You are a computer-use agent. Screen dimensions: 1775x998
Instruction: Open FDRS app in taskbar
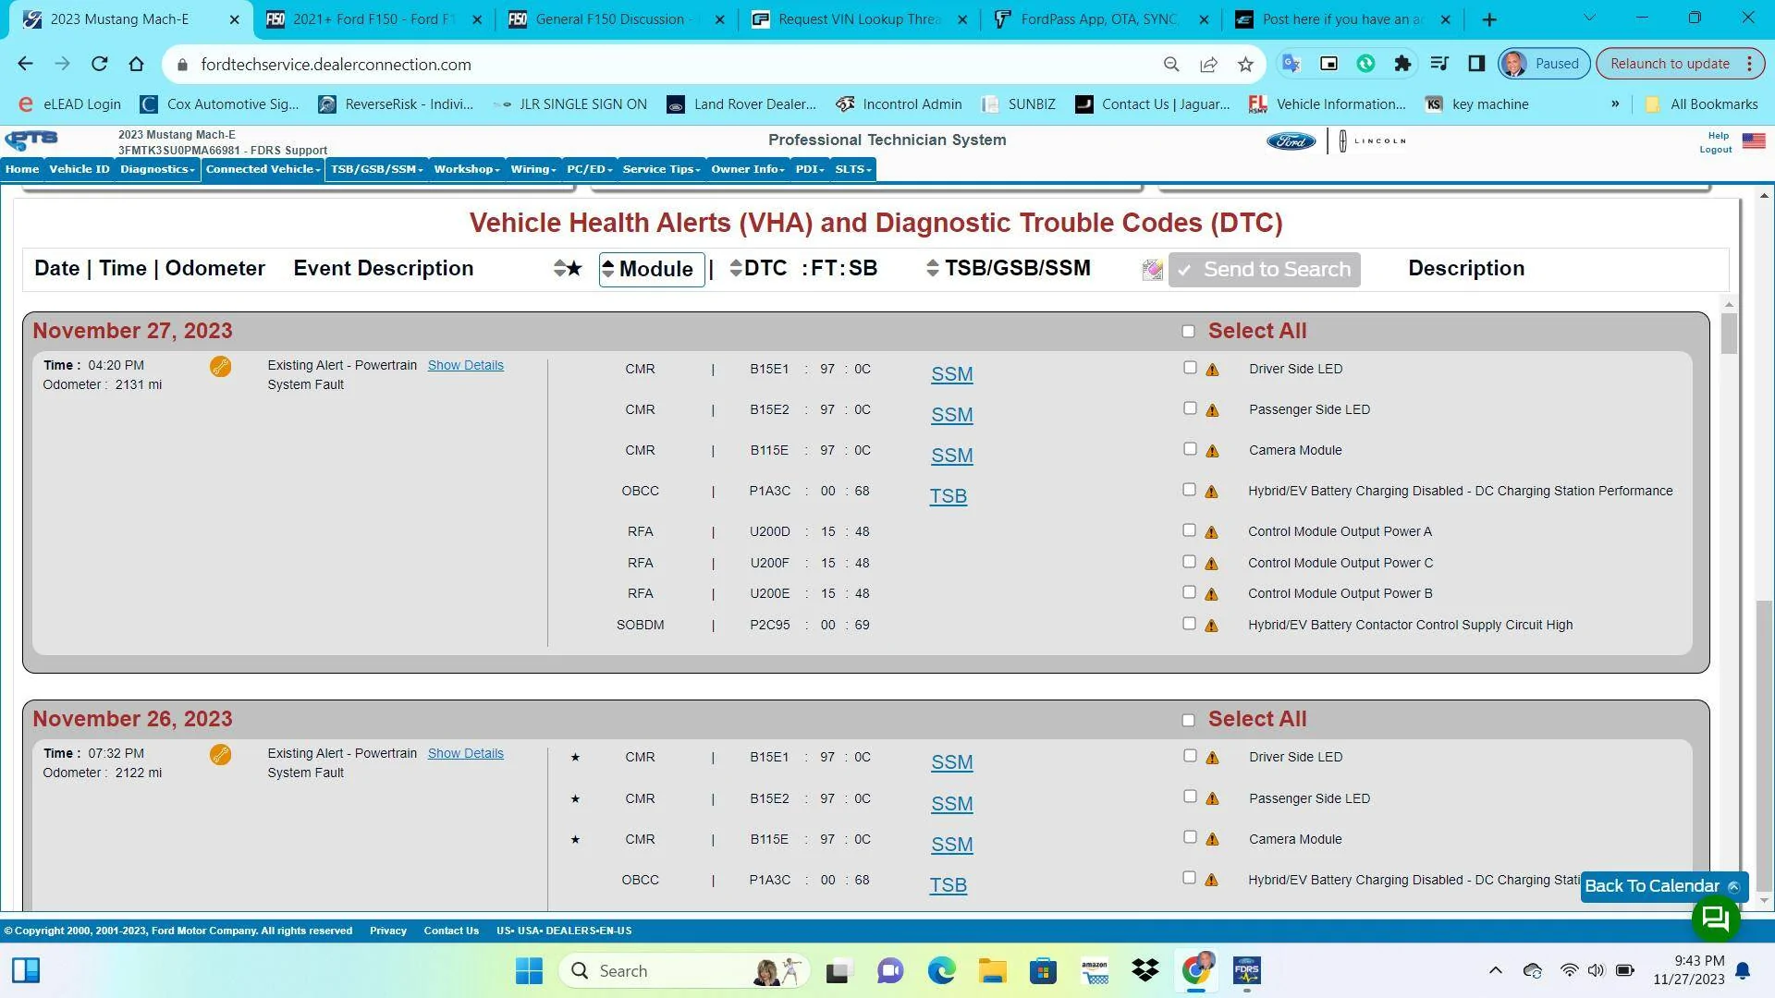pos(1246,971)
